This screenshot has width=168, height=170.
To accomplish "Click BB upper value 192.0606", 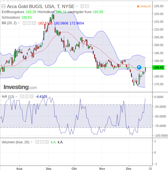I will pyautogui.click(x=61, y=23).
